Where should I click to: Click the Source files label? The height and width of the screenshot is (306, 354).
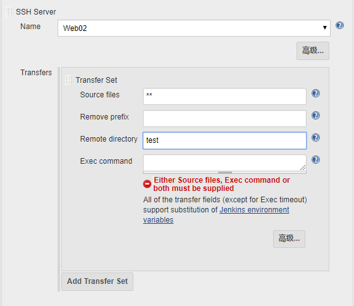click(100, 95)
